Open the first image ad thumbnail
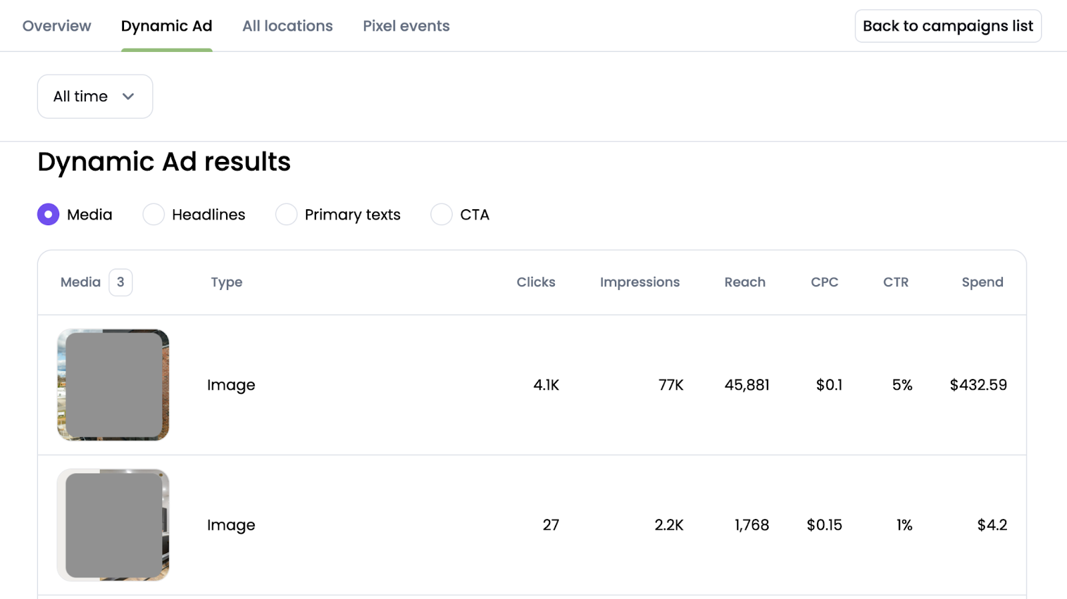This screenshot has height=599, width=1067. [x=113, y=384]
